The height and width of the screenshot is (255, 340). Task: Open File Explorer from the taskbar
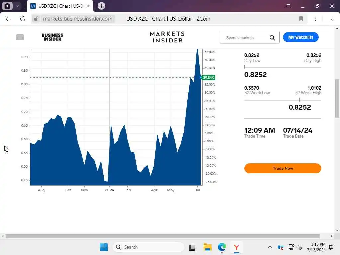207,247
